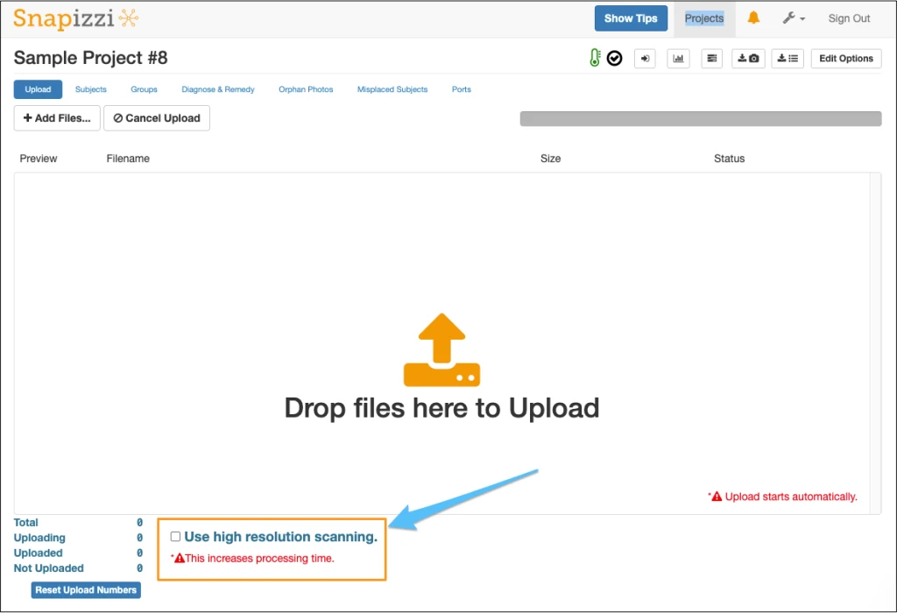Click Reset Upload Numbers
Viewport: 897px width, 613px height.
[85, 589]
